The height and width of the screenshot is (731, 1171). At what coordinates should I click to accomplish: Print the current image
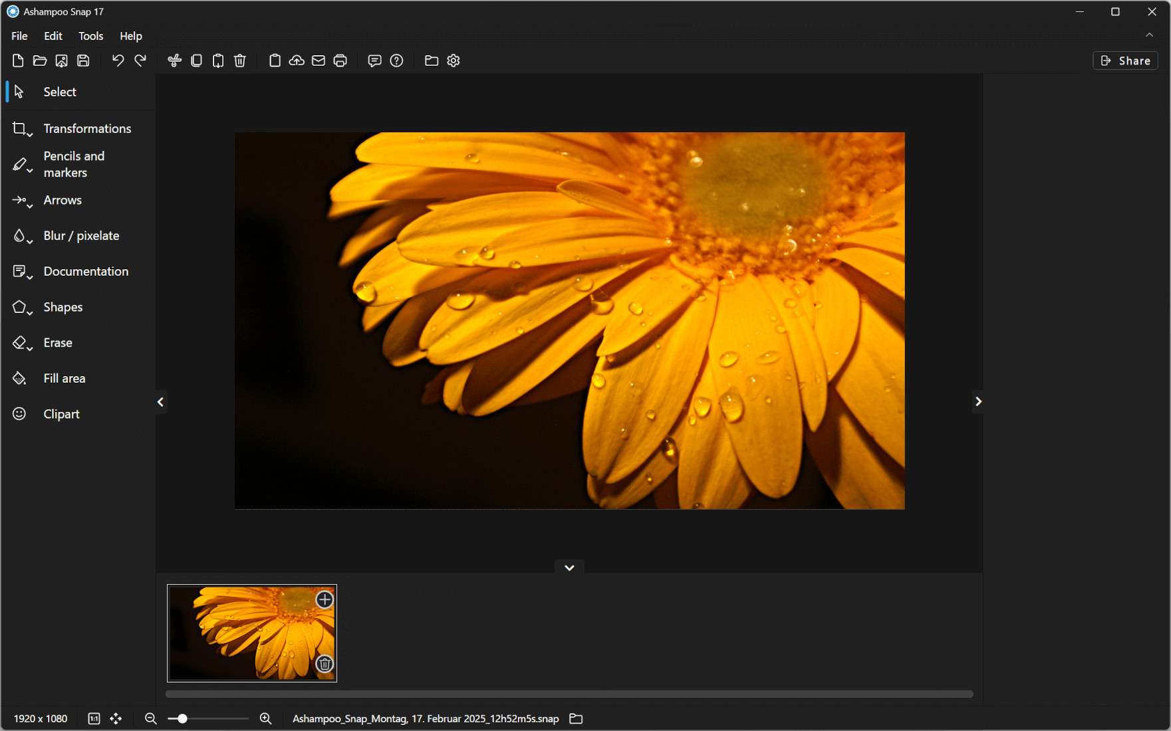(x=340, y=60)
